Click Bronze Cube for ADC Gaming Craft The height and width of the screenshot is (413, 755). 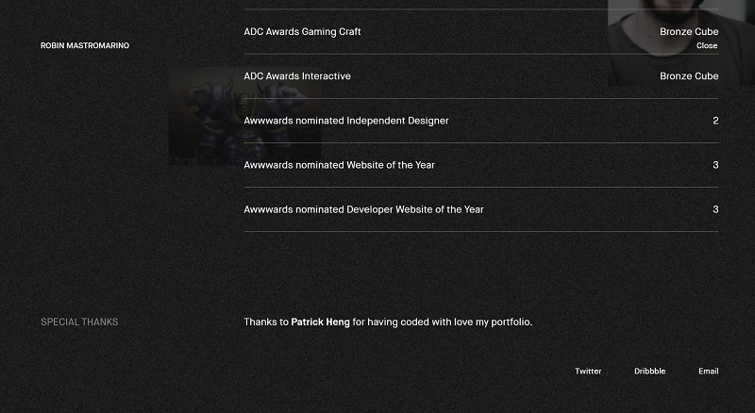[x=689, y=32]
